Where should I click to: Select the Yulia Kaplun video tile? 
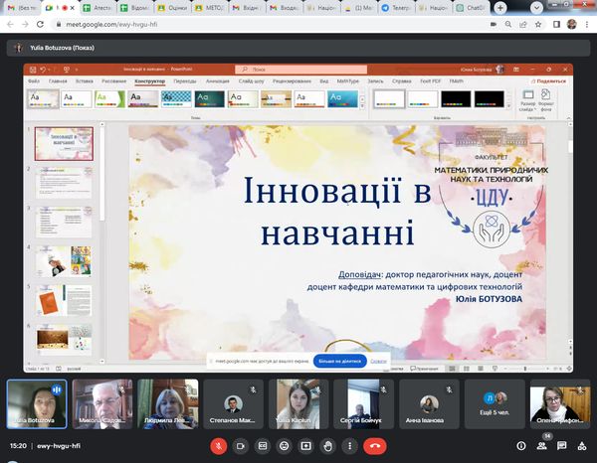[x=298, y=403]
